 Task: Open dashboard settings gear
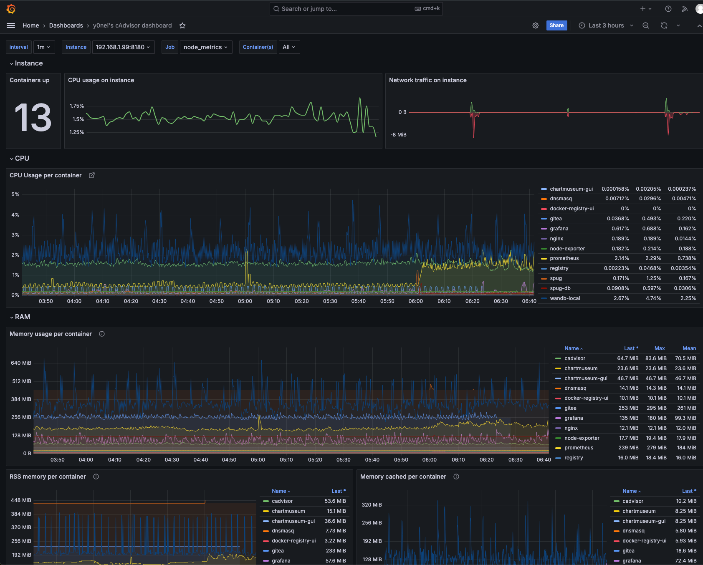pos(536,25)
